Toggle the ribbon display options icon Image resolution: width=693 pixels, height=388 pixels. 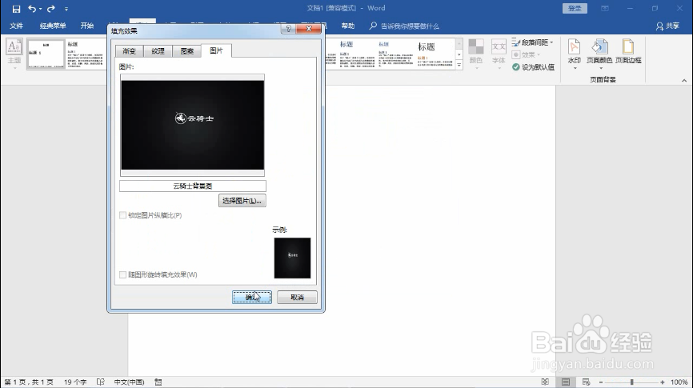(605, 8)
